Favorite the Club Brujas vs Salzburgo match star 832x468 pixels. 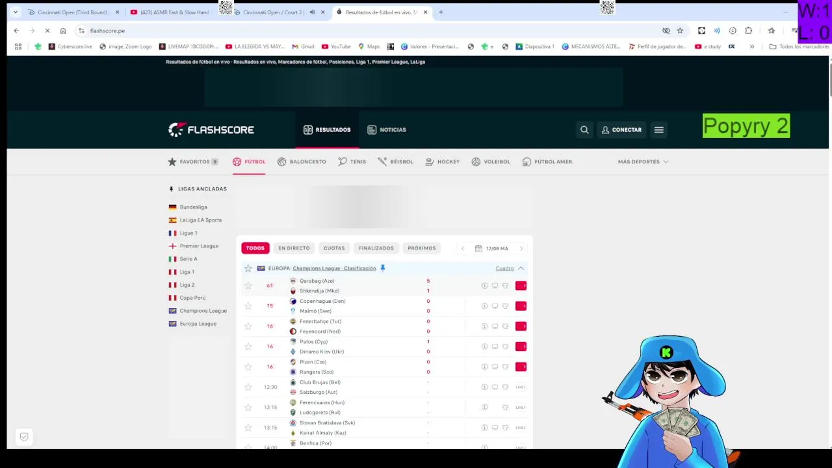(x=248, y=387)
